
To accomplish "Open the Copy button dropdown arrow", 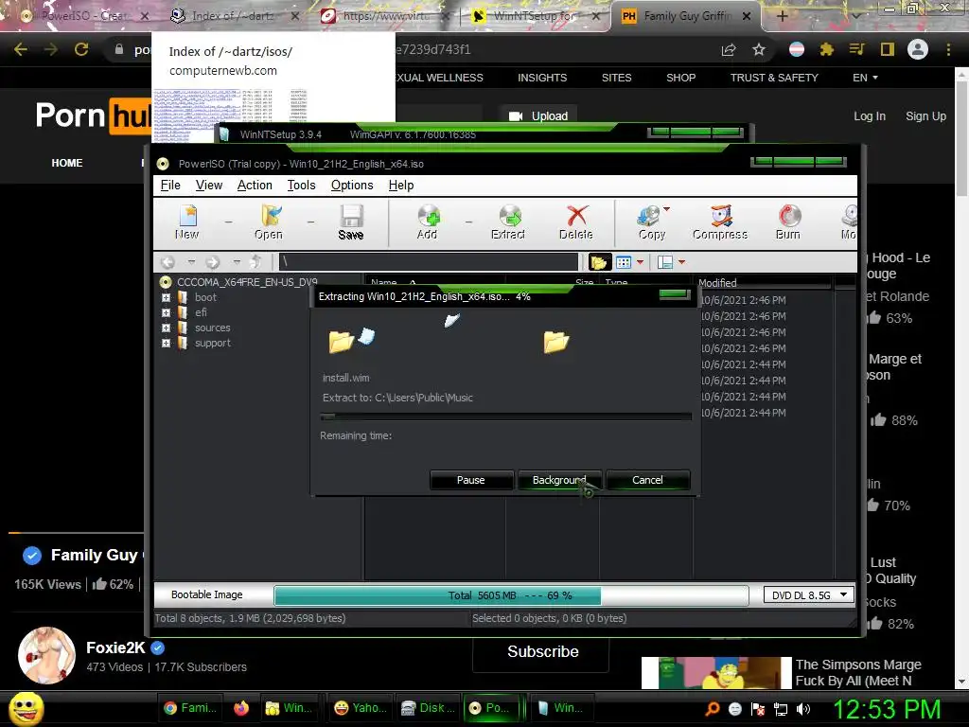I will pos(667,209).
